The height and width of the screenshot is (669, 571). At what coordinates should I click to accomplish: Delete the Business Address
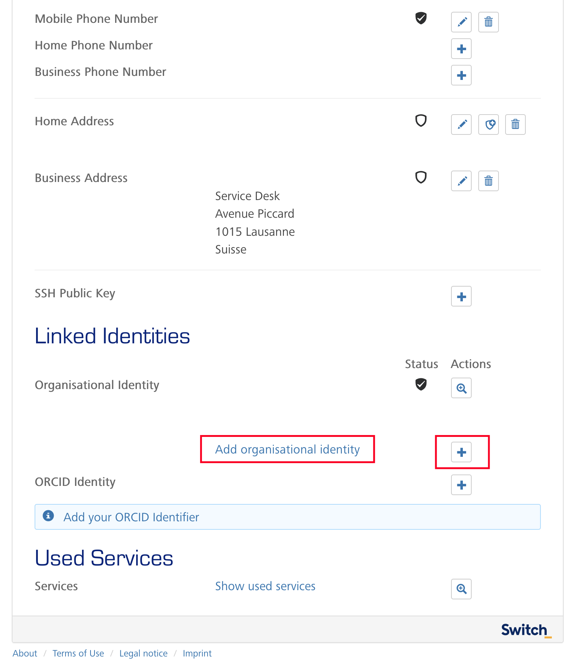(489, 181)
